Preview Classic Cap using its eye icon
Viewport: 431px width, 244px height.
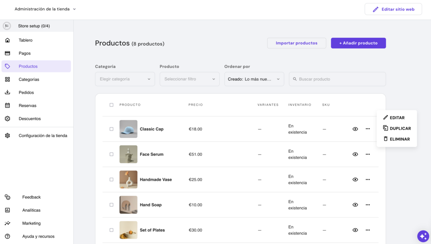point(355,129)
